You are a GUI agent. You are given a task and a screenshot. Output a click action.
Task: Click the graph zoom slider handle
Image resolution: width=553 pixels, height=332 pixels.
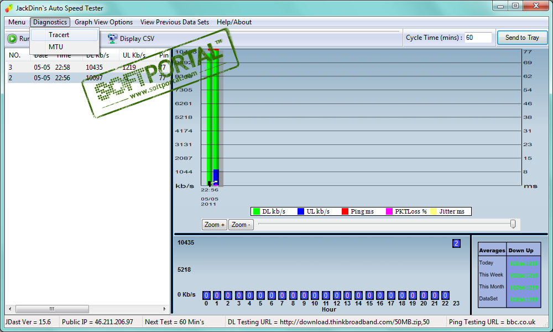point(513,224)
